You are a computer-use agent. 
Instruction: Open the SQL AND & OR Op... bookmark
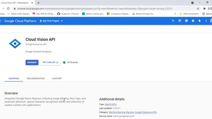point(43,14)
